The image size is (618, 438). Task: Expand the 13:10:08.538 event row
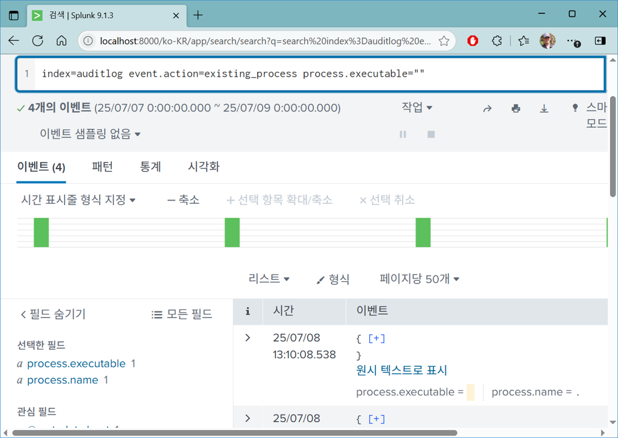[x=248, y=338]
